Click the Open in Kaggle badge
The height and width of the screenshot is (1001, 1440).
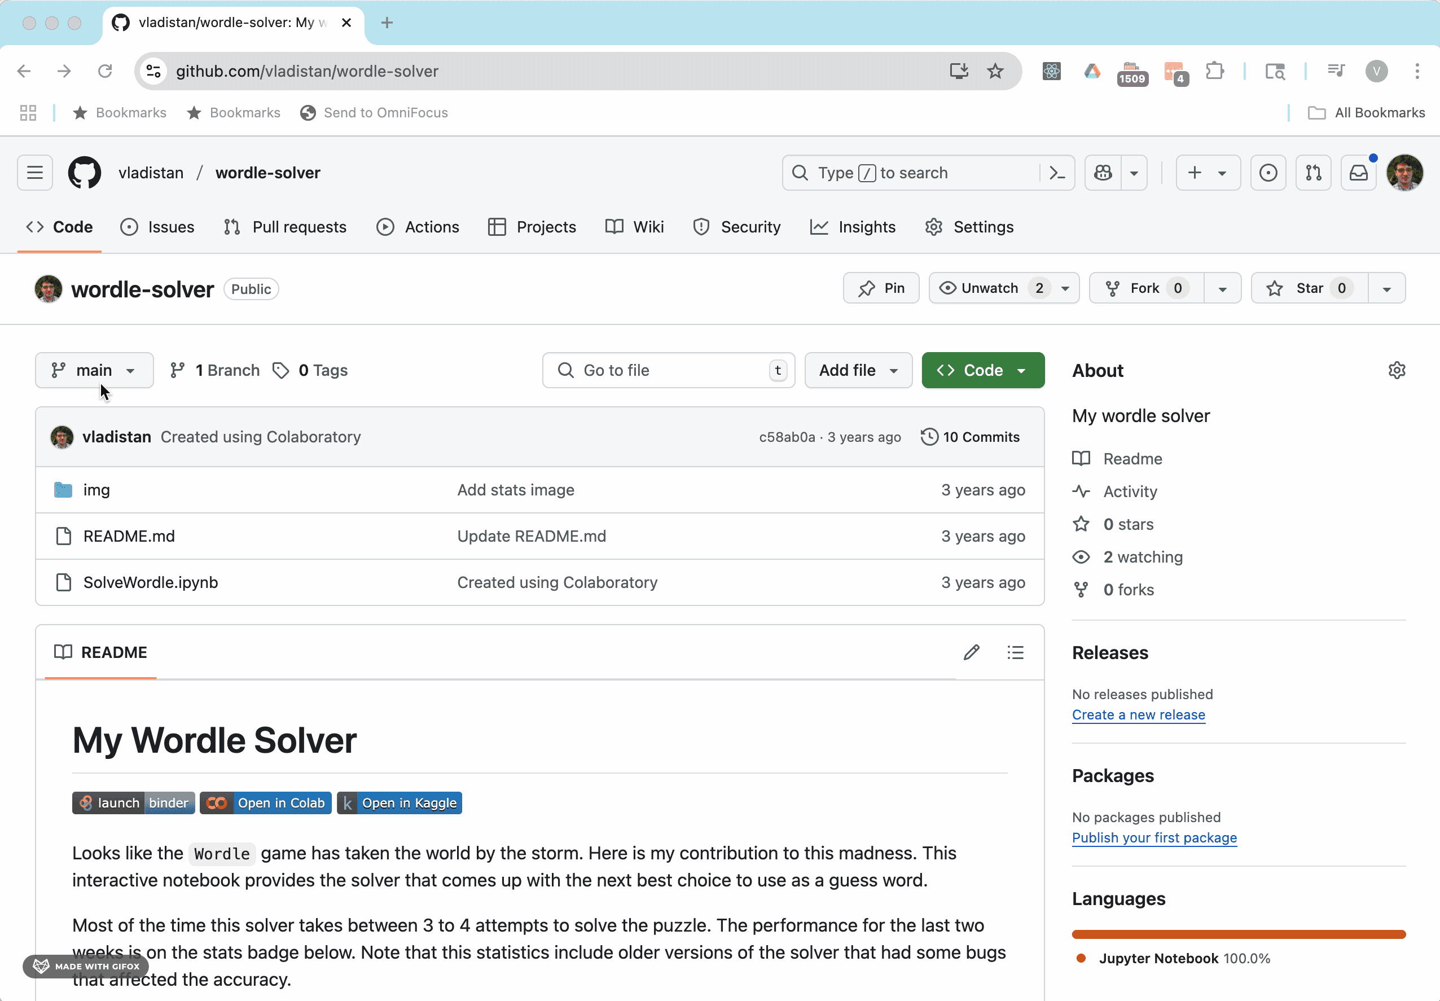[399, 803]
